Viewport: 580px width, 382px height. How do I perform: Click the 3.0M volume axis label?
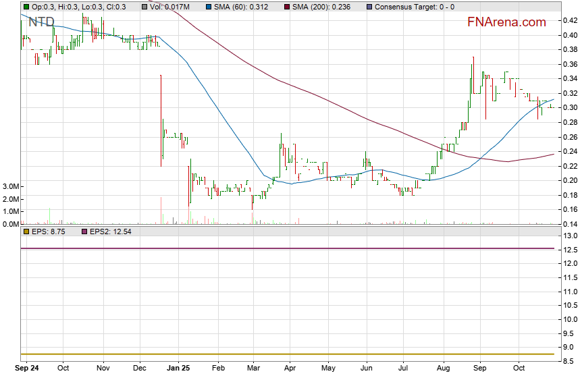11,186
